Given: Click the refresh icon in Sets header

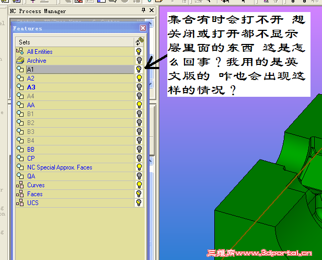Looking at the screenshot, I should coord(140,42).
